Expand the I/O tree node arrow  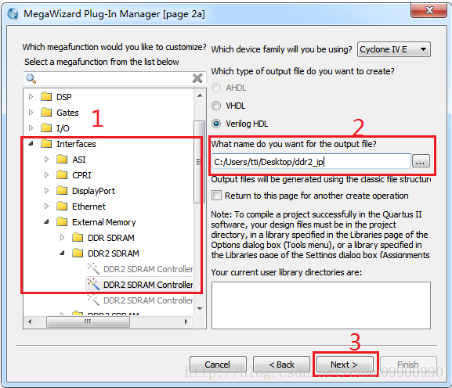click(31, 128)
